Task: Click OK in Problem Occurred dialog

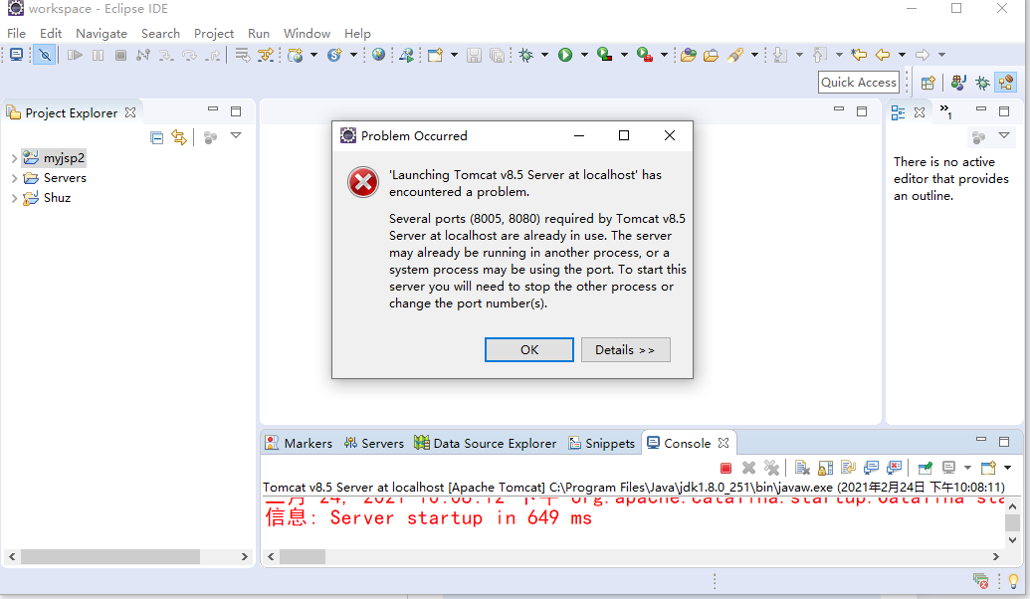Action: click(x=529, y=350)
